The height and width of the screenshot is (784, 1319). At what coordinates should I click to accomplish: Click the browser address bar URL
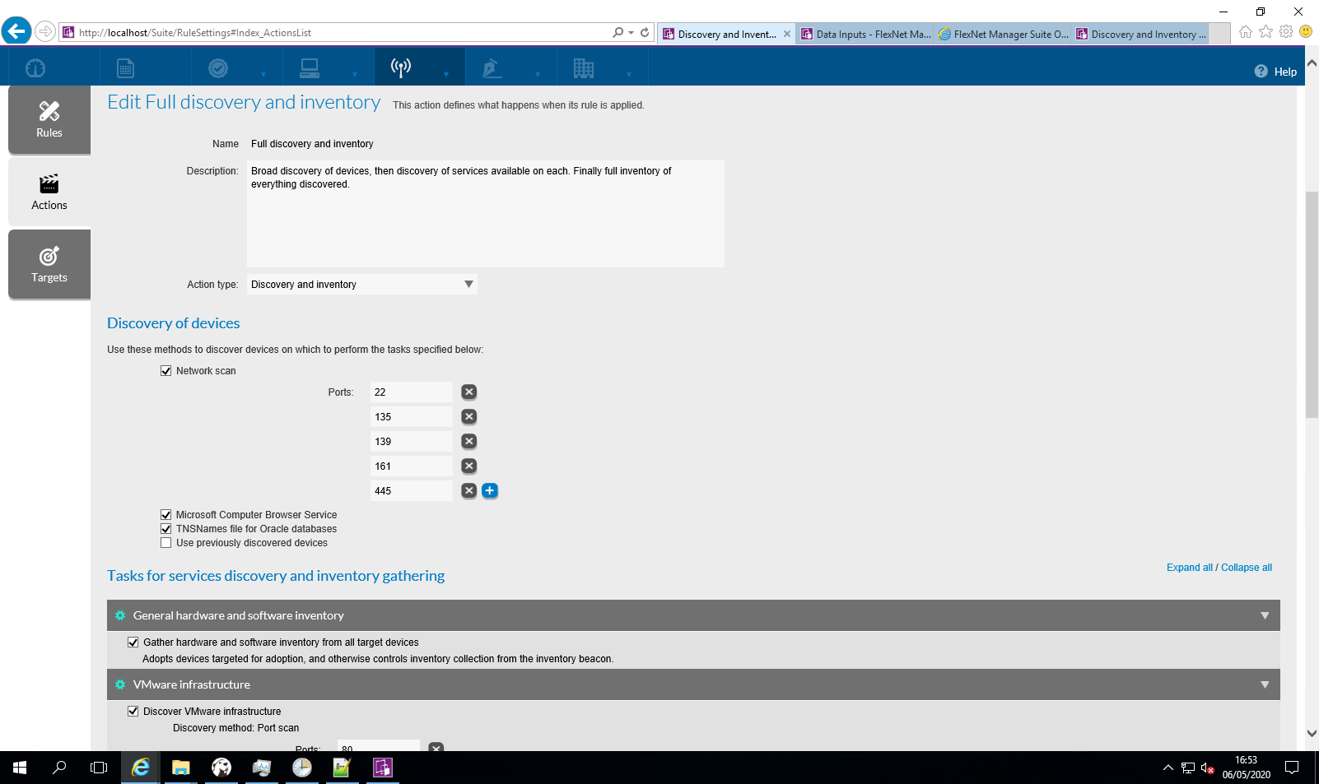(195, 33)
